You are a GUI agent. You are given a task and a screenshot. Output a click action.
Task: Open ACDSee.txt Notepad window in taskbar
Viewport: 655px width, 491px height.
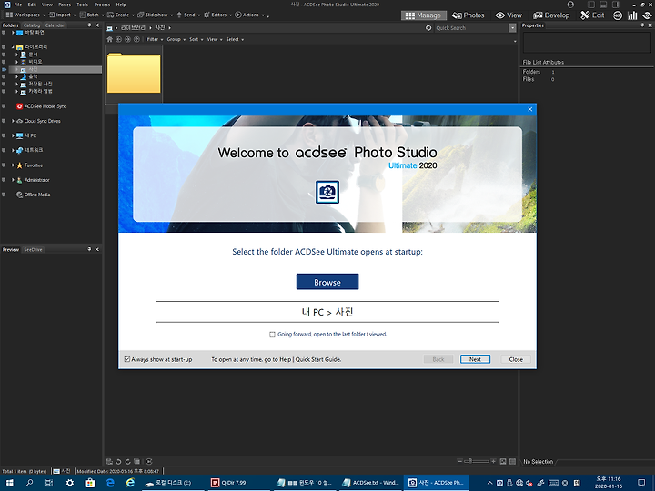click(x=371, y=483)
